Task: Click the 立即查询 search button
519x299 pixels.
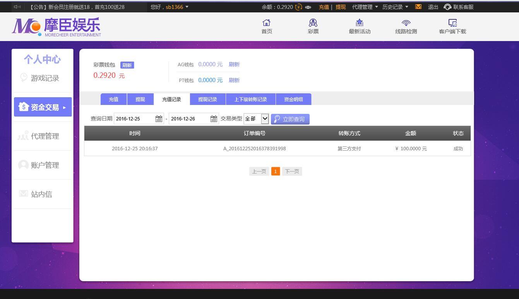Action: tap(290, 119)
